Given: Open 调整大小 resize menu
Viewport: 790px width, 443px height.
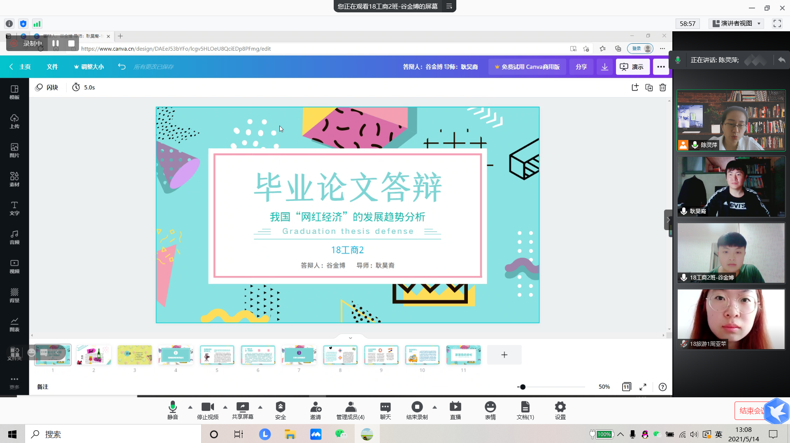Looking at the screenshot, I should (89, 67).
